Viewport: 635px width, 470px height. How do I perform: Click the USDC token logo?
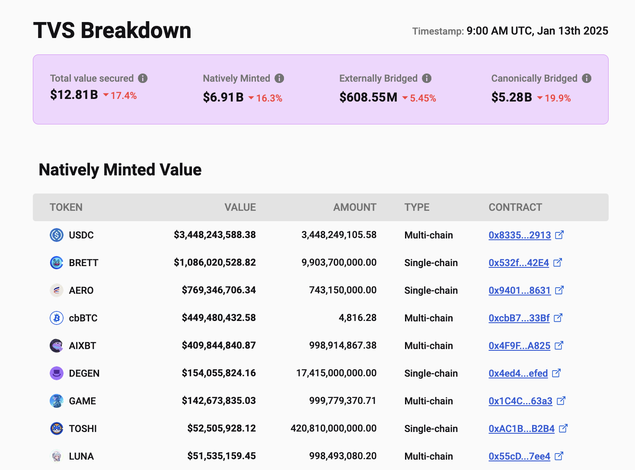[57, 235]
